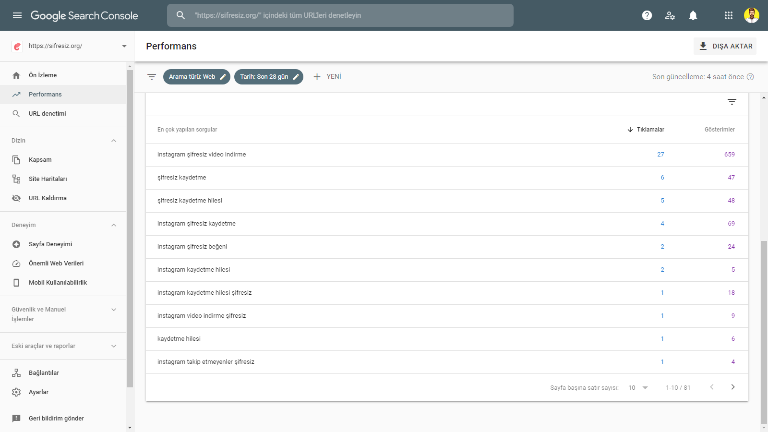Click the Geri bildirim gönder feedback icon
The height and width of the screenshot is (432, 768).
(16, 419)
